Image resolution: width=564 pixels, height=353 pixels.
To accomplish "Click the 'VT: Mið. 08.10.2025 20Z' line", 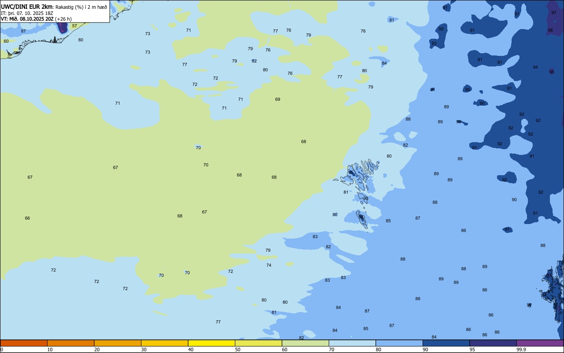I will [27, 19].
